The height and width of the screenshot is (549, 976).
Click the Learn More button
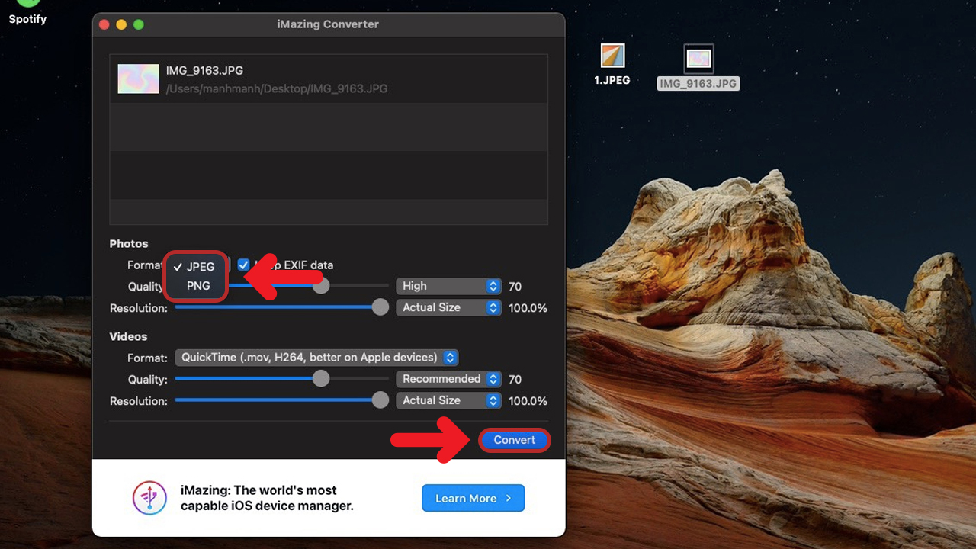pos(474,498)
